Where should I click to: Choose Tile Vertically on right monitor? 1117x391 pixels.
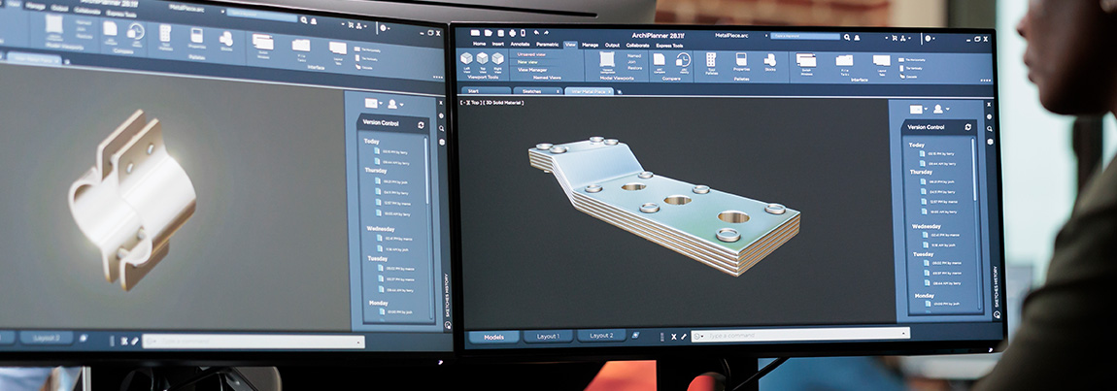pos(913,68)
